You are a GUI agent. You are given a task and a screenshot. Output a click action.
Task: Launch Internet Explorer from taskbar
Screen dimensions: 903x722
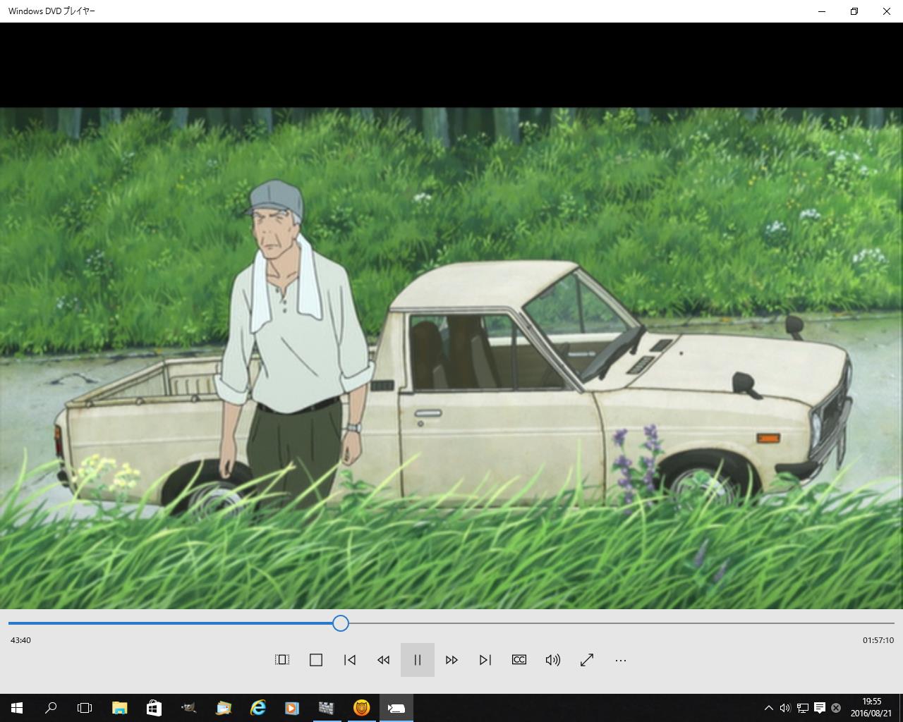point(257,708)
